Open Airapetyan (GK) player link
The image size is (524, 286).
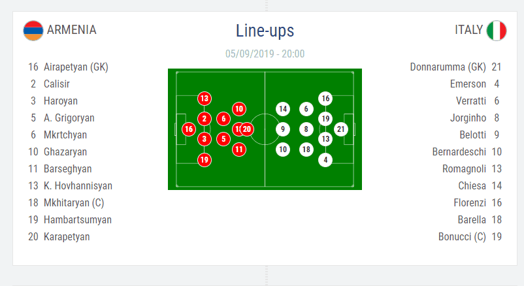point(76,67)
